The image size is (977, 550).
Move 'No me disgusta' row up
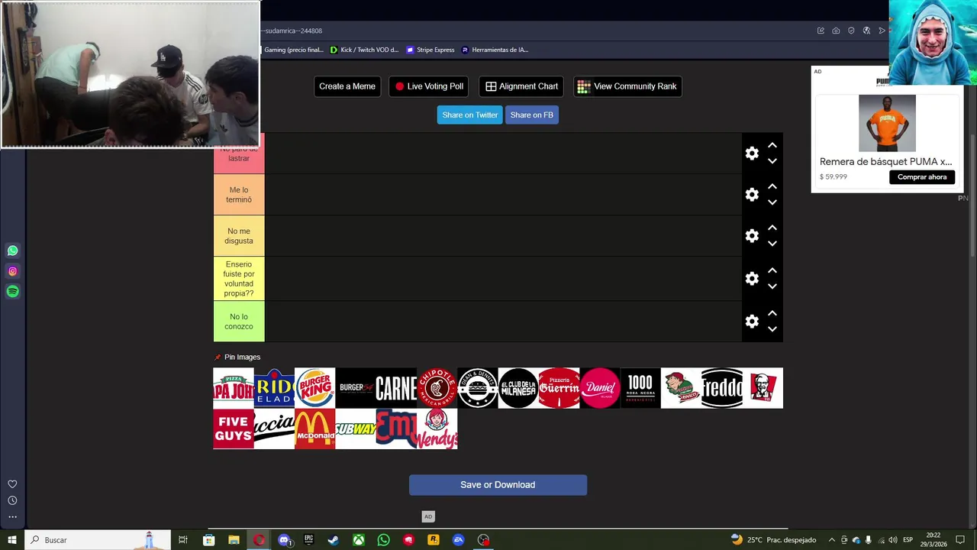[x=772, y=228]
